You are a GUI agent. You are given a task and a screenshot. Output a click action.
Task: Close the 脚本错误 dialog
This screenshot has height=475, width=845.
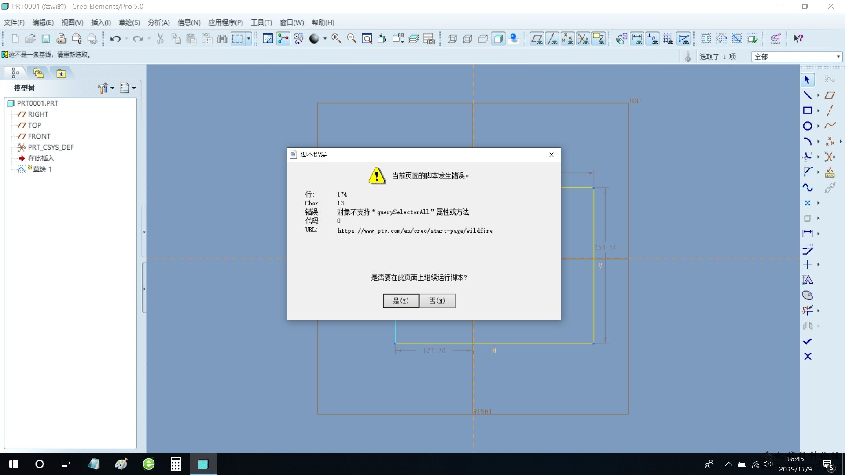point(551,155)
